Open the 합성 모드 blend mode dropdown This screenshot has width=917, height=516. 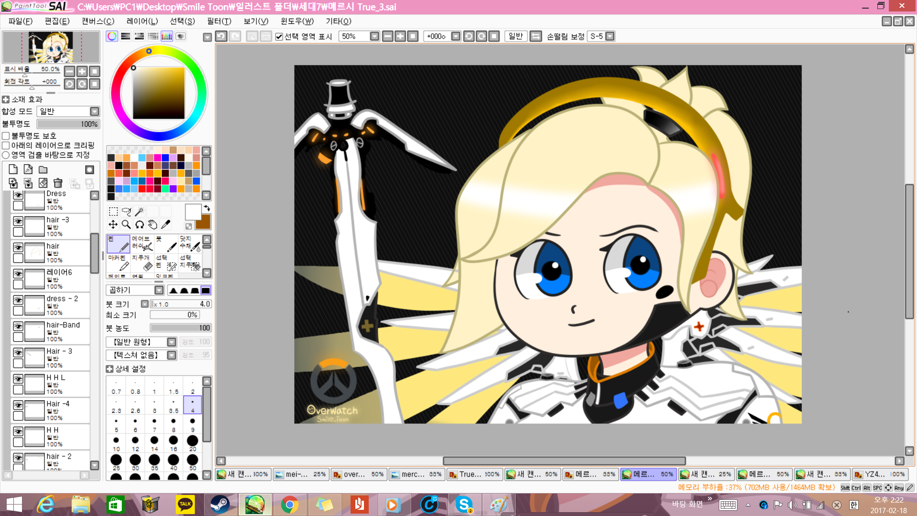(x=95, y=111)
